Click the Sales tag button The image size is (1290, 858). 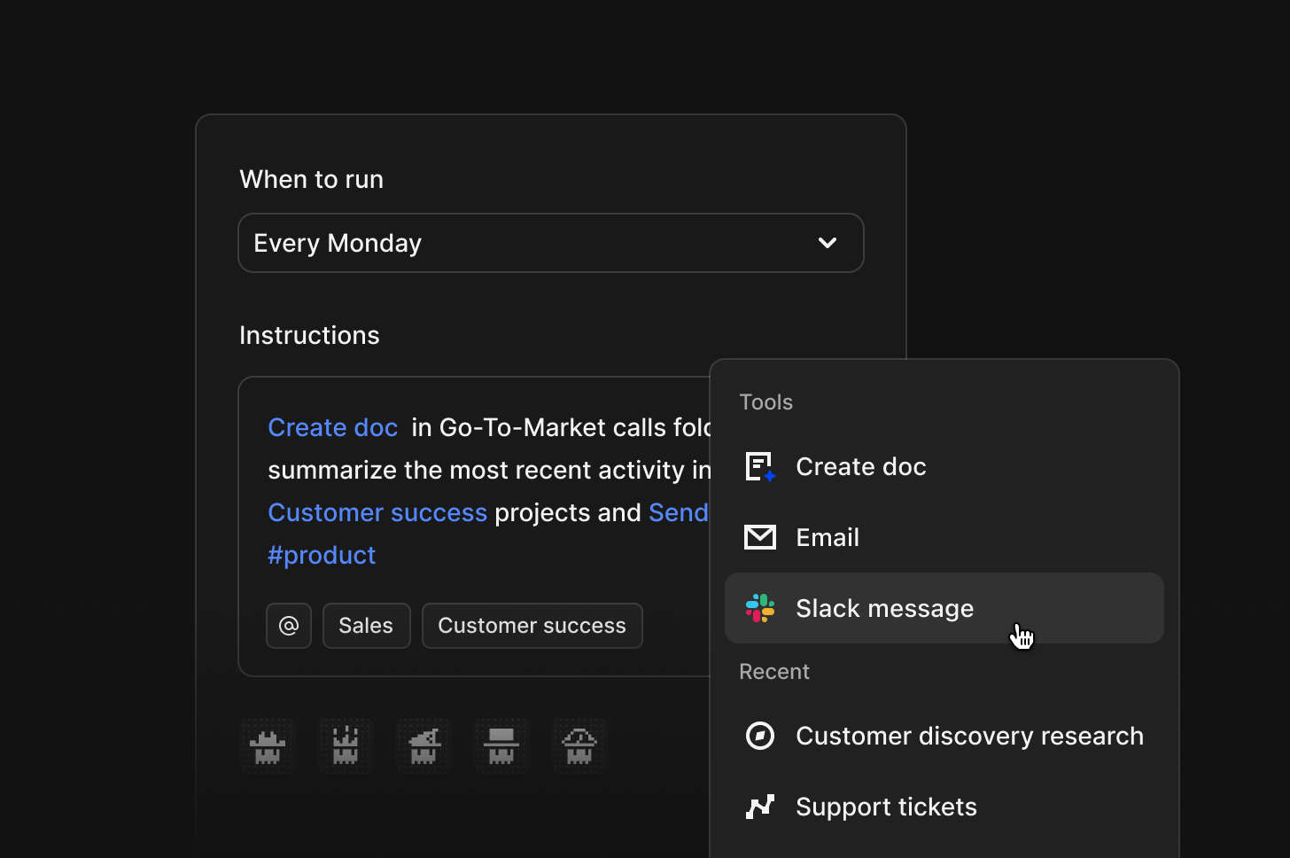pyautogui.click(x=366, y=626)
